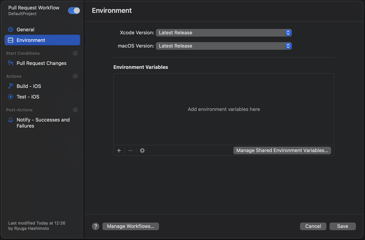Cancel the workflow edits
The height and width of the screenshot is (240, 365).
pyautogui.click(x=313, y=226)
